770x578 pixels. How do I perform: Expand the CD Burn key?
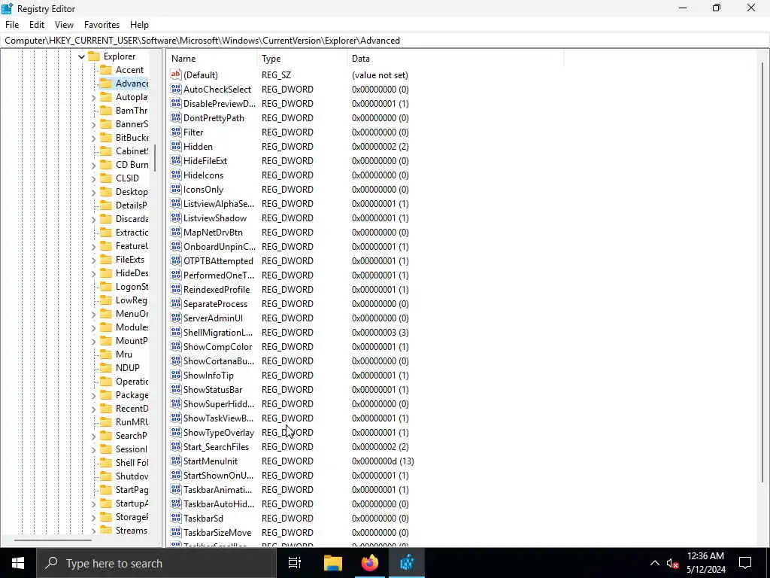coord(93,165)
